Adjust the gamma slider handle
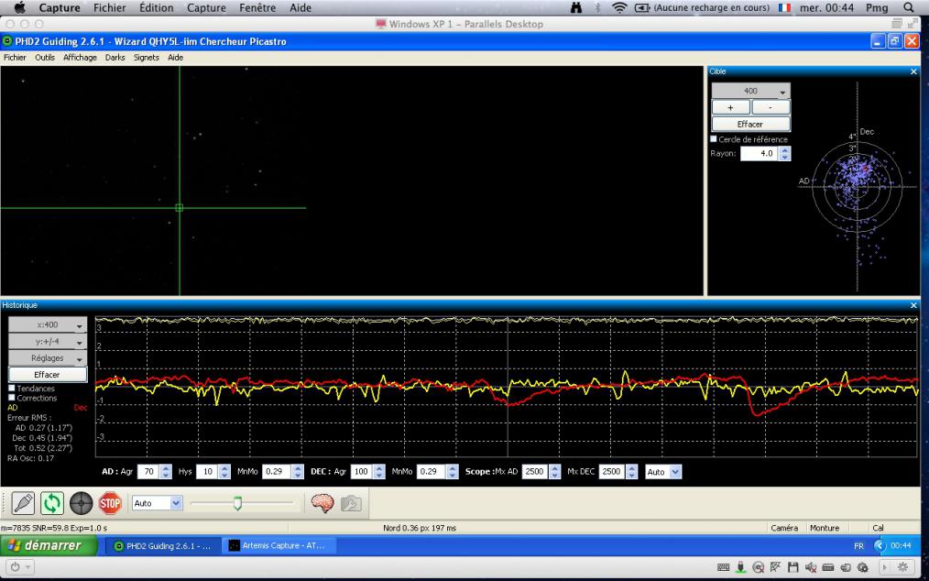Image resolution: width=929 pixels, height=581 pixels. pos(237,503)
